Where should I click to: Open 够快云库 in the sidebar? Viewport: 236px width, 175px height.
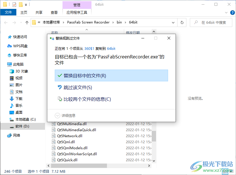coord(20,55)
